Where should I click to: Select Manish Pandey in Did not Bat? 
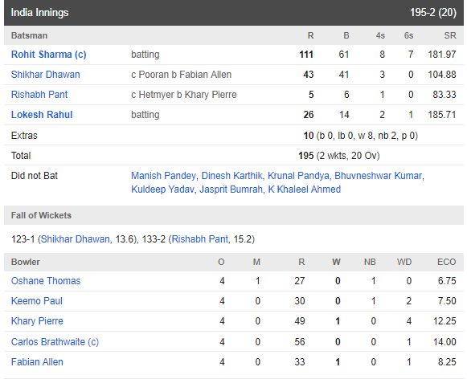[163, 176]
